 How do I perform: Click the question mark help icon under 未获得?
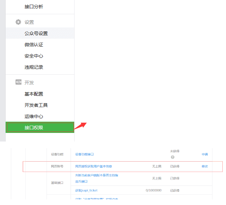173,157
